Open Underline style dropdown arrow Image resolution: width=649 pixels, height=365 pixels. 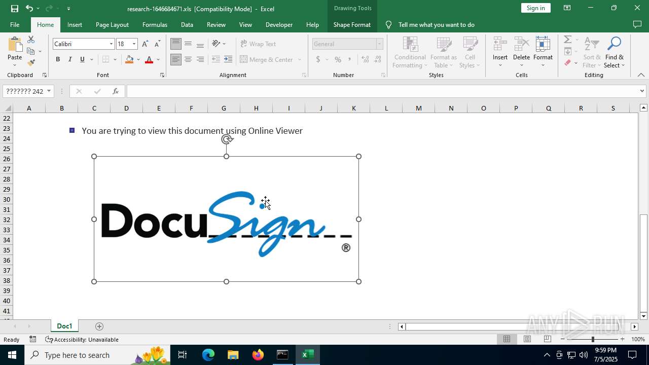(92, 59)
